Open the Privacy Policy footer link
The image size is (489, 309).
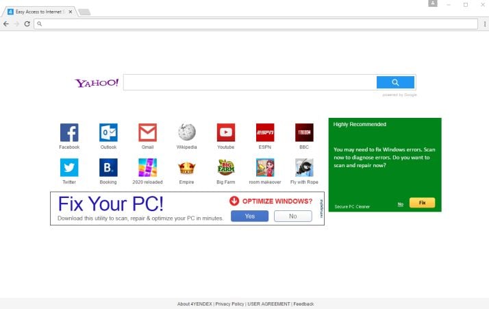229,304
